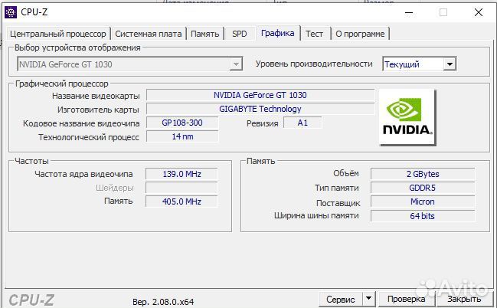The width and height of the screenshot is (497, 308).
Task: Click the 64 bits bus width value
Action: coord(423,216)
